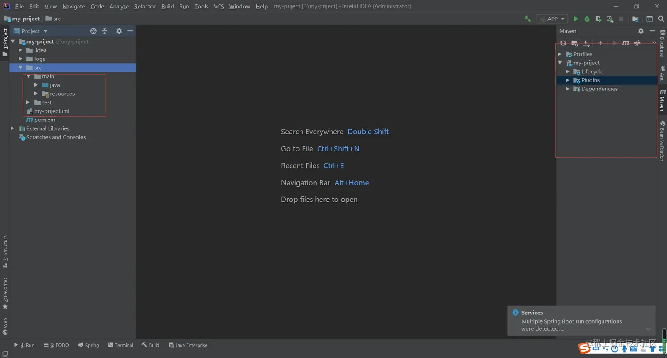This screenshot has width=667, height=358.
Task: Locate current file crosshair icon in Project panel
Action: (94, 31)
